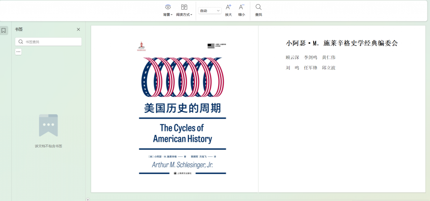Expand the 背景 dropdown arrow

pos(172,15)
